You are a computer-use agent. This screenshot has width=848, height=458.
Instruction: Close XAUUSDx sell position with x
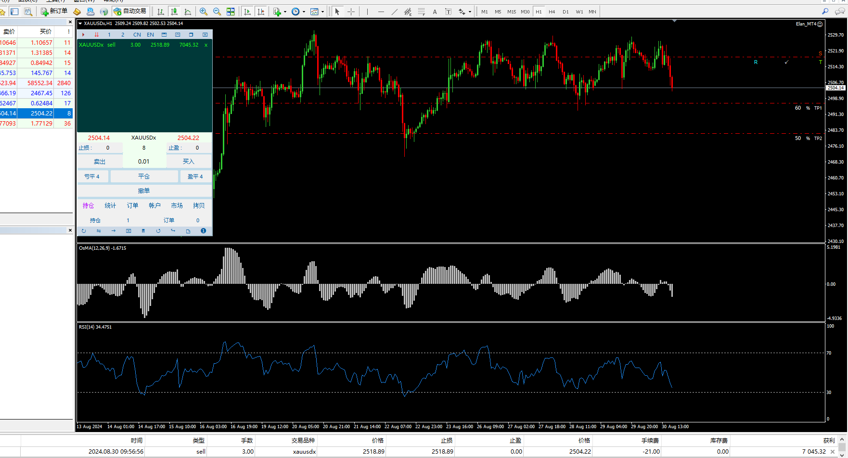point(206,45)
